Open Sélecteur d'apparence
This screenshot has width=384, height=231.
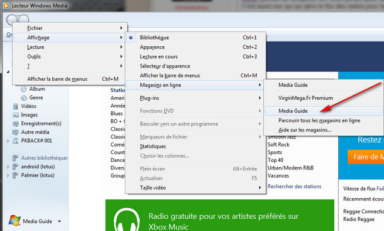[x=195, y=66]
